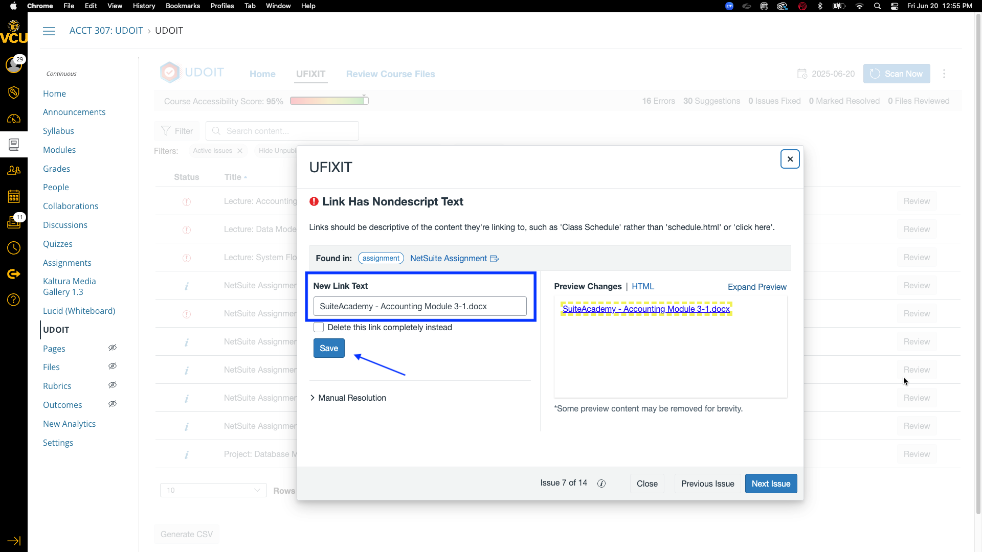The width and height of the screenshot is (982, 552).
Task: Open the Review Course Files tab
Action: click(x=390, y=74)
